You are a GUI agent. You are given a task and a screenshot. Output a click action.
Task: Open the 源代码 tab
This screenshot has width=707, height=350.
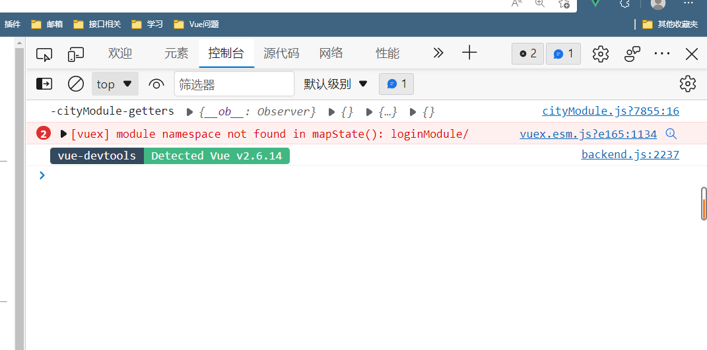(281, 53)
